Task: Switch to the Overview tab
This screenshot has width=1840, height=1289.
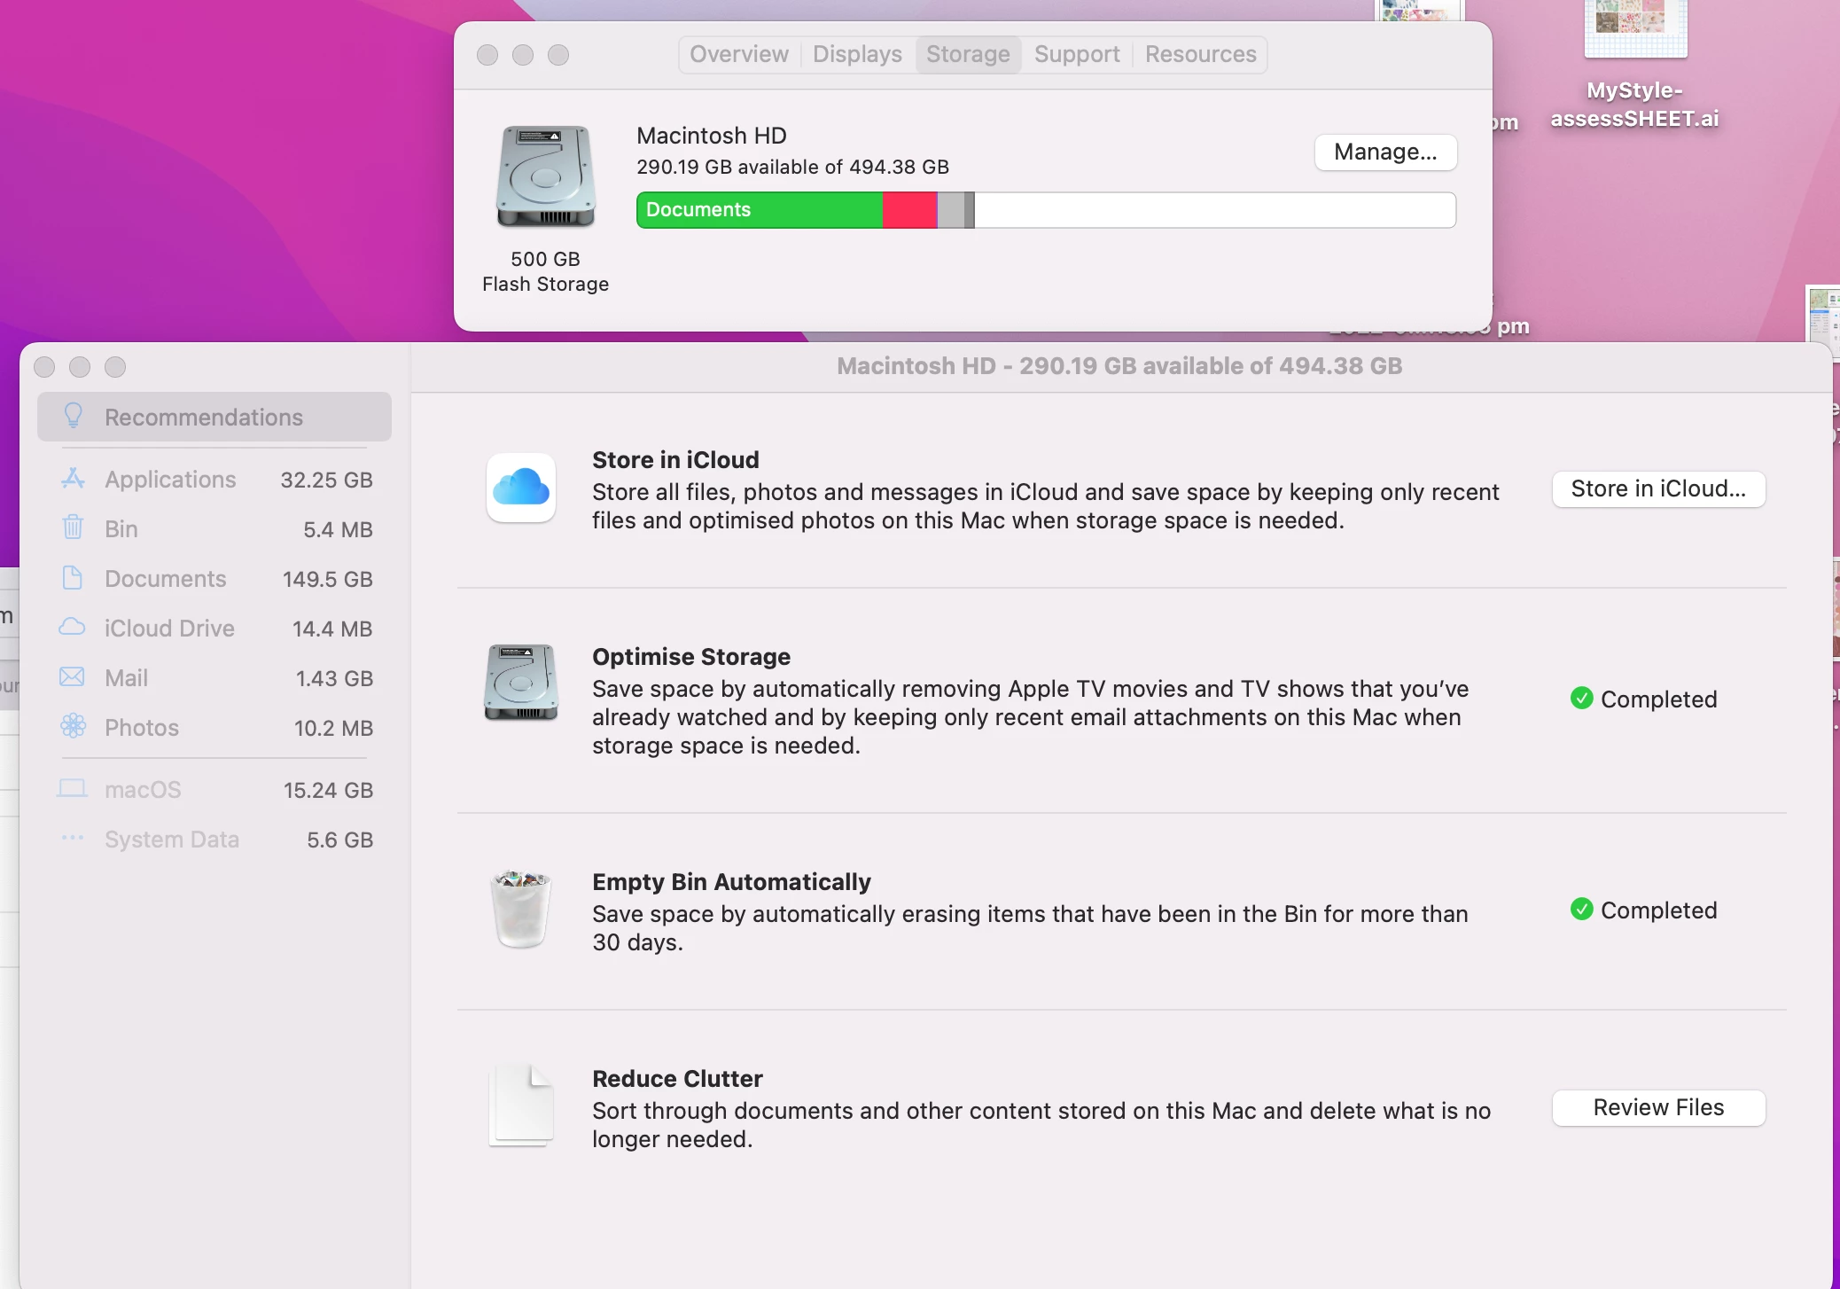Action: tap(738, 54)
